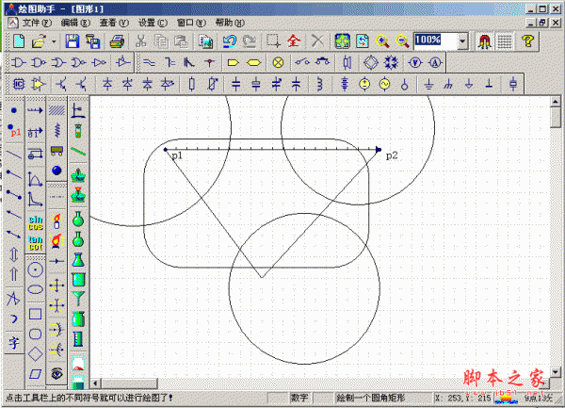The image size is (565, 408).
Task: Click the print icon in toolbar
Action: tap(117, 41)
